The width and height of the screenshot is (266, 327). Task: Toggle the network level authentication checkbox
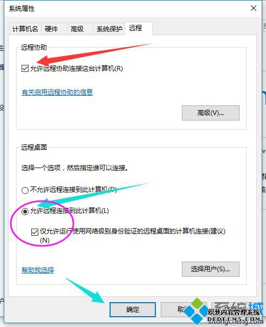tap(35, 232)
